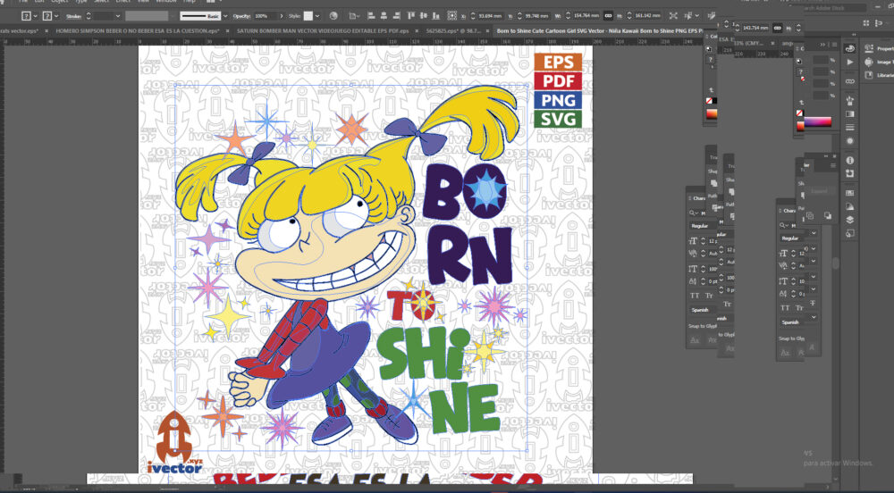This screenshot has height=493, width=894.
Task: Click the Width field 154.764 mm
Action: coord(586,16)
